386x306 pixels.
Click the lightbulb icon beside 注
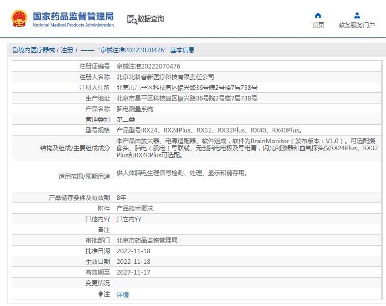(x=100, y=294)
